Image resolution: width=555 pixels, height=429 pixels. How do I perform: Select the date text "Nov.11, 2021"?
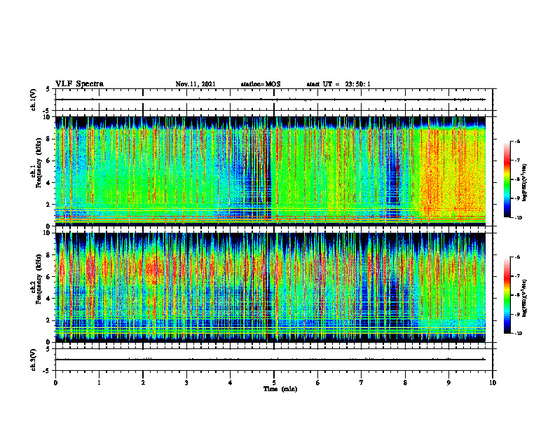coord(196,84)
